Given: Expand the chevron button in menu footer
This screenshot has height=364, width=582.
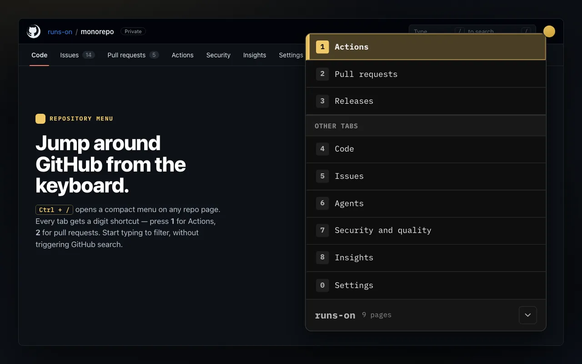Looking at the screenshot, I should point(528,315).
